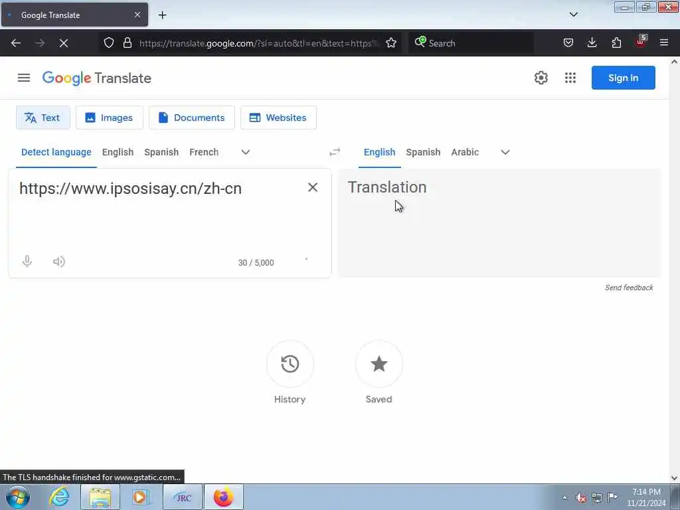The image size is (680, 510).
Task: Open the Google Translate main menu hamburger
Action: (x=24, y=78)
